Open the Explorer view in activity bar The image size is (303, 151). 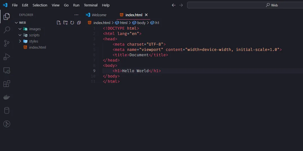point(7,16)
